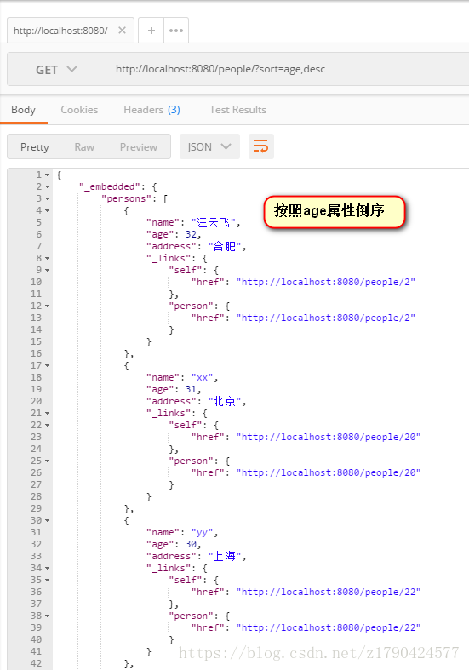Image resolution: width=469 pixels, height=670 pixels.
Task: Collapse the persons array at line 3
Action: tap(47, 198)
